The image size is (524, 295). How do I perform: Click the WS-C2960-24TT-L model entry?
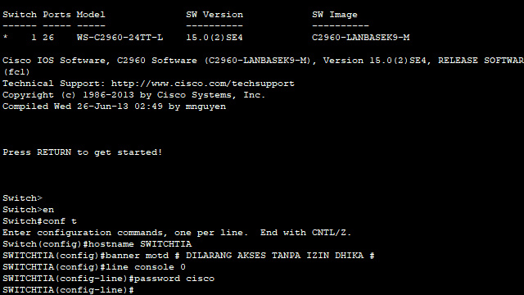120,38
